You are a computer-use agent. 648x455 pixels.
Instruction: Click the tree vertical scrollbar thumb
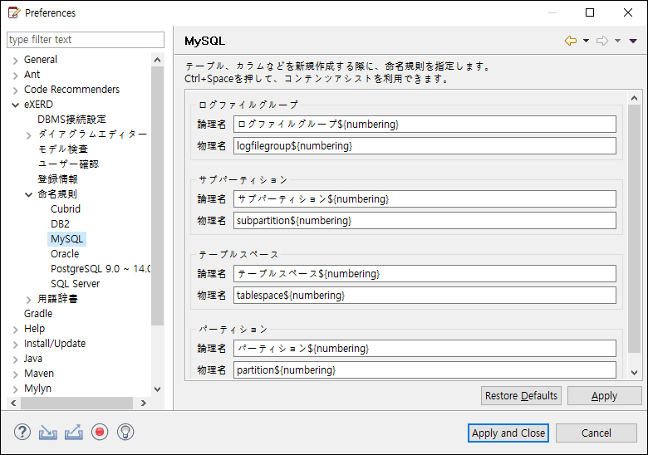point(158,196)
